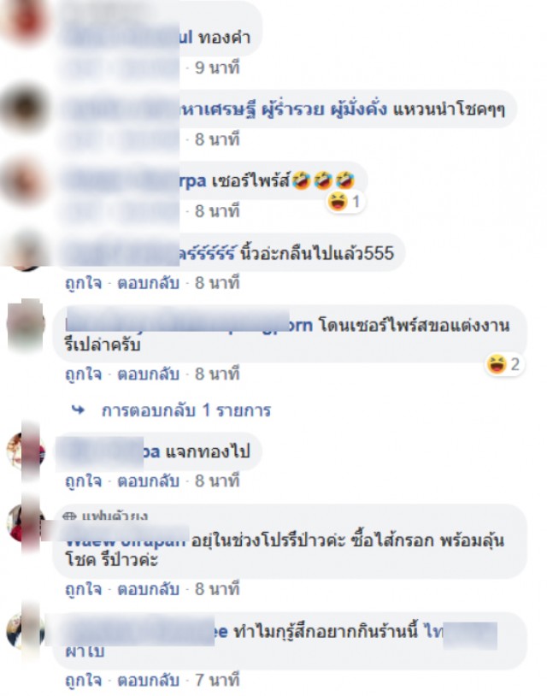The height and width of the screenshot is (696, 547).
Task: Reply to the ทำไมกุรู้สึกอยากกินร้านนี้ comment
Action: click(x=148, y=680)
